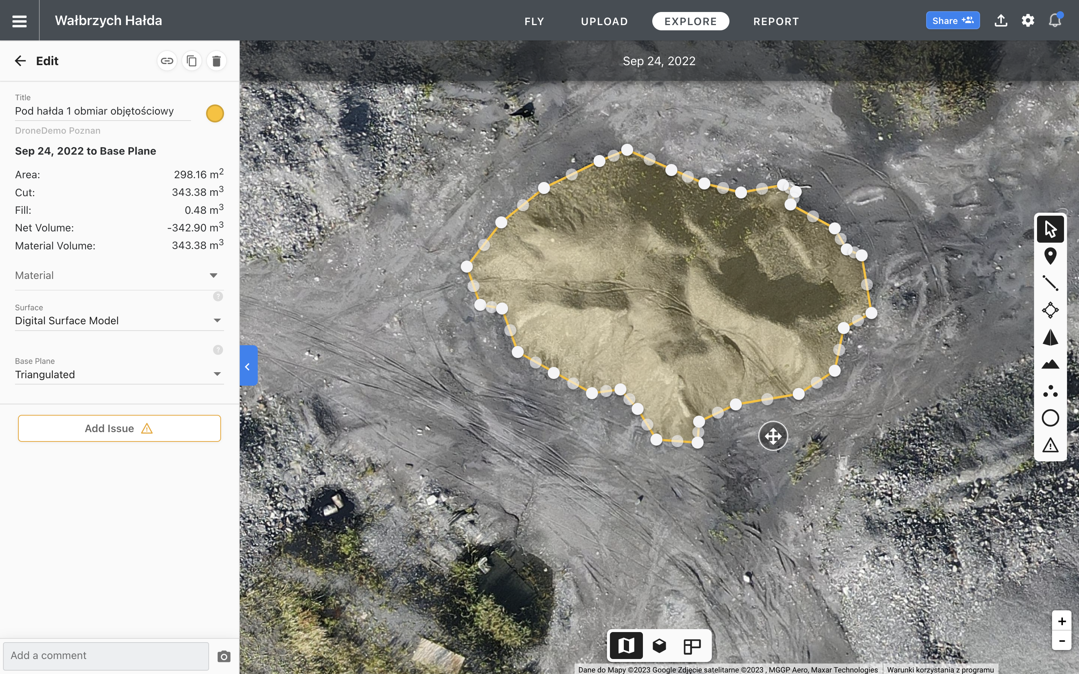Open the Base Plane Triangulated dropdown
Image resolution: width=1079 pixels, height=674 pixels.
point(119,374)
